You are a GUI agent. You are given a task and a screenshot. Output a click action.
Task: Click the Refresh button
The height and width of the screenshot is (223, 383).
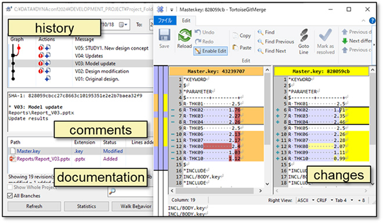tap(34, 206)
